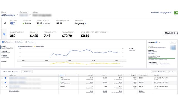178x111 pixels.
Task: Open the dropdown arrow next to Edit
Action: [x=175, y=42]
